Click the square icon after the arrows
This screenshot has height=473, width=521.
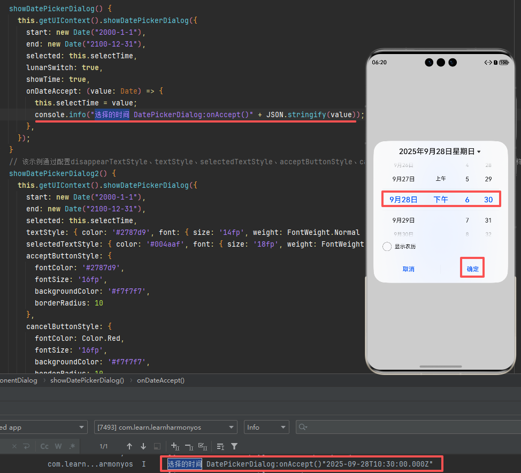point(157,446)
